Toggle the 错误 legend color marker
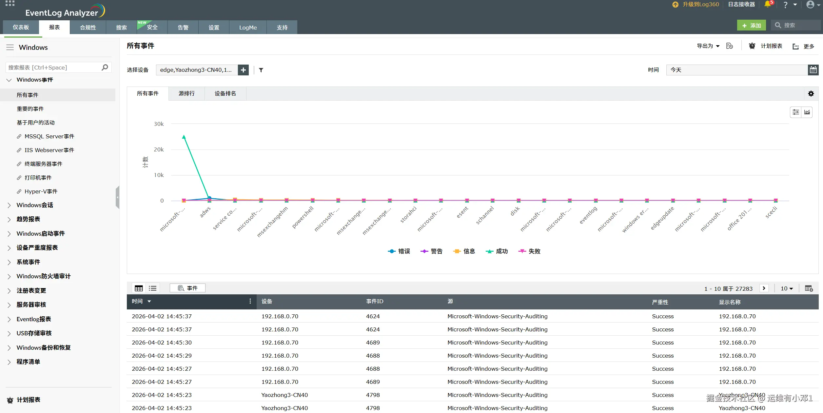 click(392, 251)
